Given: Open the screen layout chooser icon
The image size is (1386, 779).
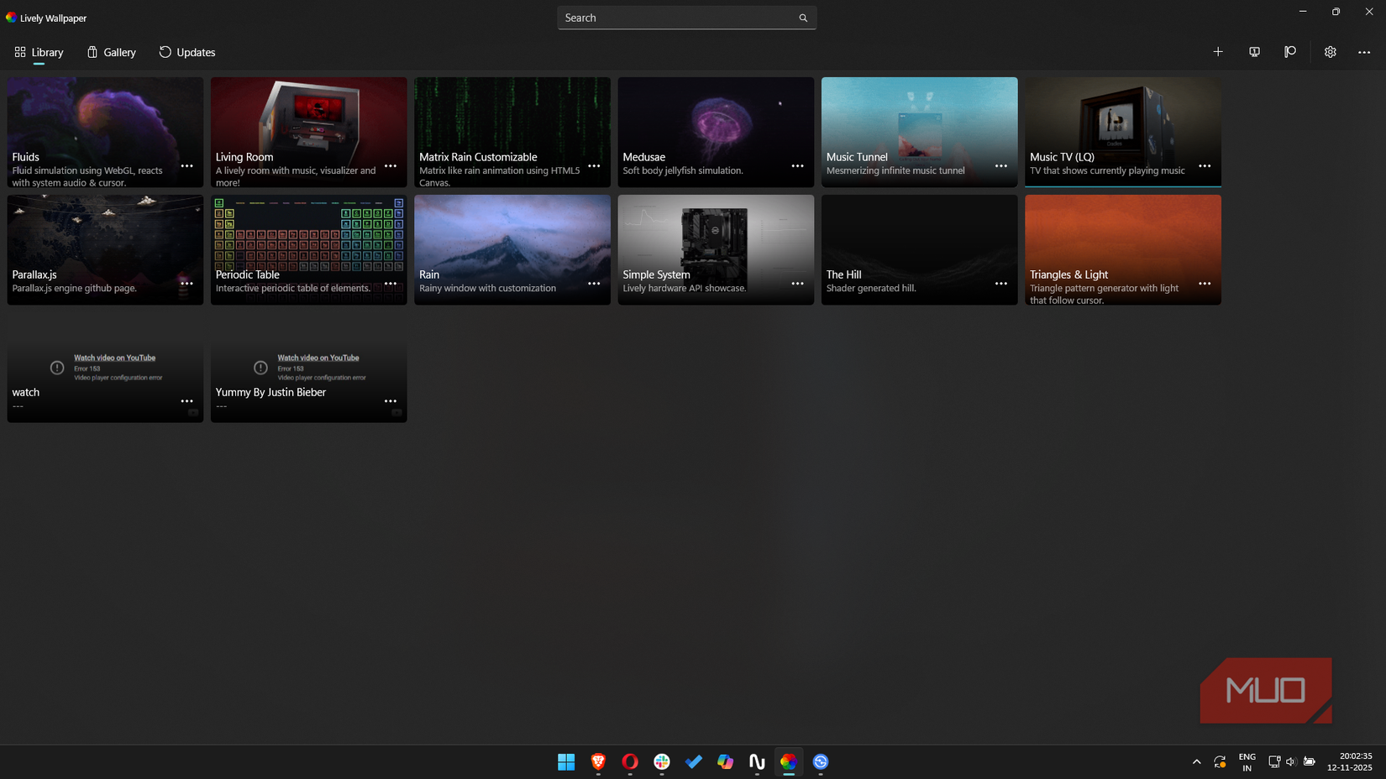Looking at the screenshot, I should point(1253,51).
